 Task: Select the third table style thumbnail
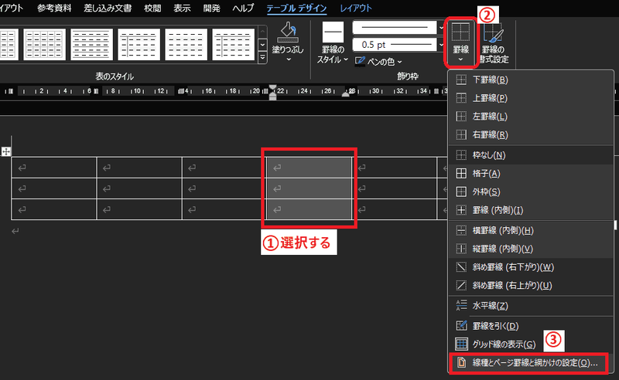(91, 44)
